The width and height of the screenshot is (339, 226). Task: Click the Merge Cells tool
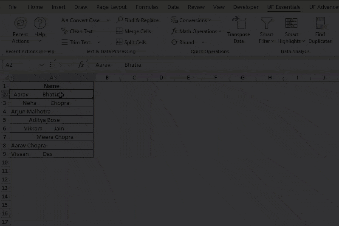[133, 31]
